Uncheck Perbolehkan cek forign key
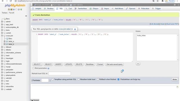 (118, 79)
